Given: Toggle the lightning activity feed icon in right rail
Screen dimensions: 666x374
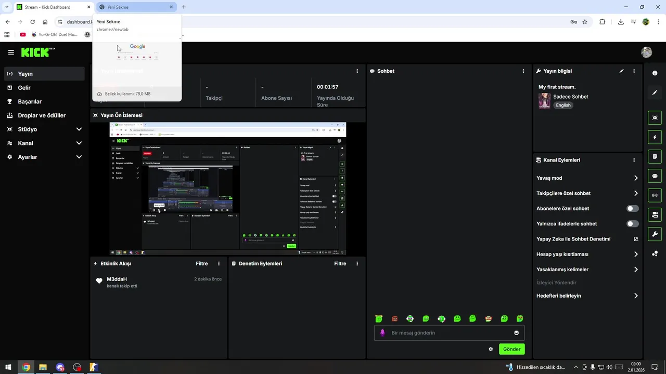Looking at the screenshot, I should tap(655, 137).
